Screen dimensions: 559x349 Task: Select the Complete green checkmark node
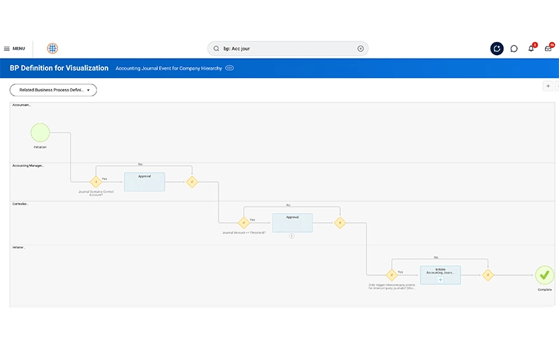click(544, 275)
